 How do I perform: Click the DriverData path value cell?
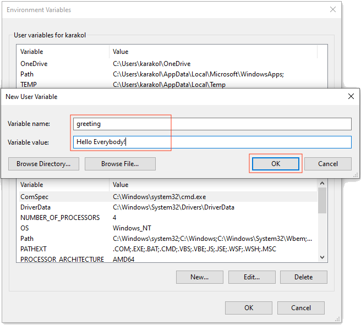[x=173, y=207]
